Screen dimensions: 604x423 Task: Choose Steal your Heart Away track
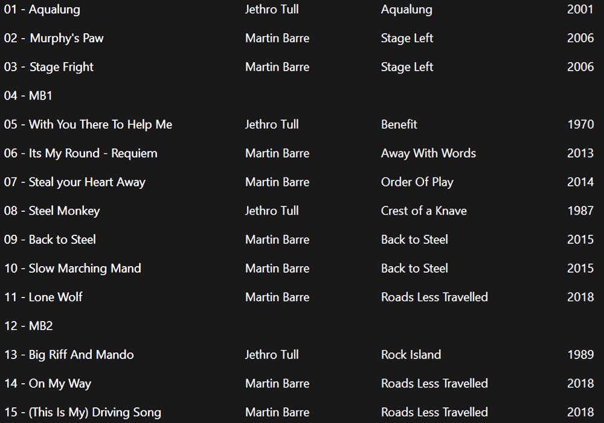tap(75, 182)
